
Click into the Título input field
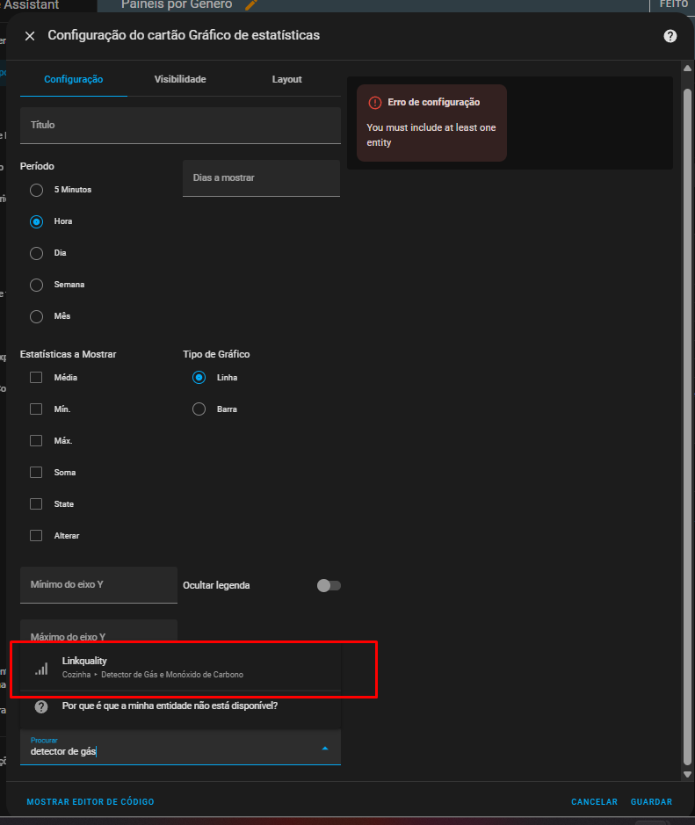180,126
